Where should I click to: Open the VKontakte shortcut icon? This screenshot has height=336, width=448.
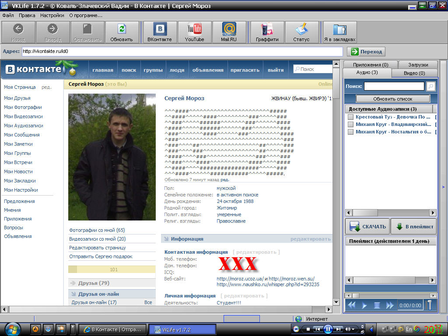point(160,29)
